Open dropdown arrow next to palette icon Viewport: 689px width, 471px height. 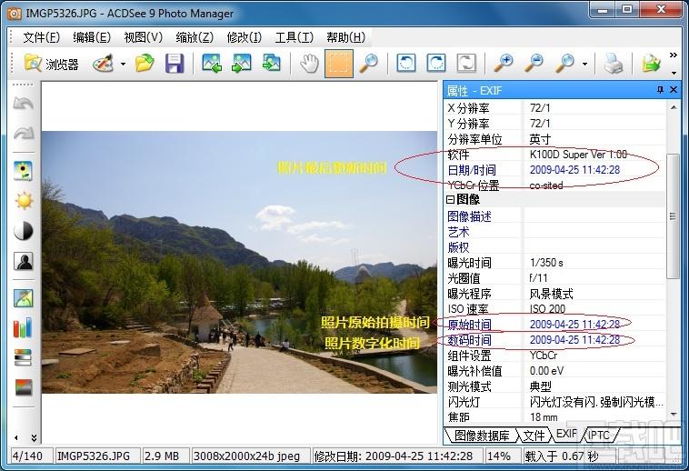(123, 65)
